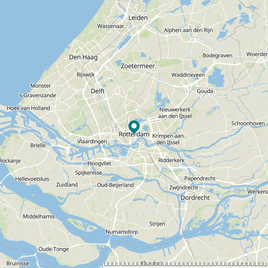
Task: Click the Brielle town label
Action: (x=38, y=145)
